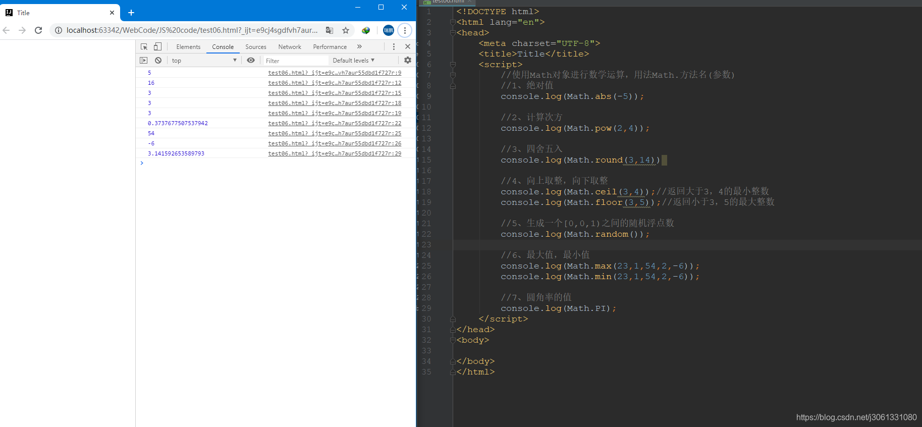Select console output value -6
The width and height of the screenshot is (922, 427).
coord(151,143)
